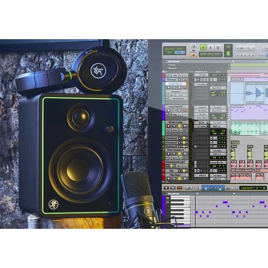Open the Lead Synth no input selector

coord(218,107)
